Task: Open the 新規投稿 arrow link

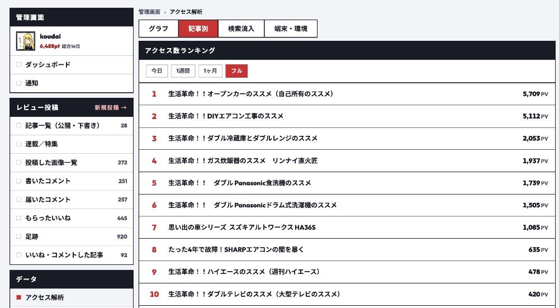Action: point(111,107)
